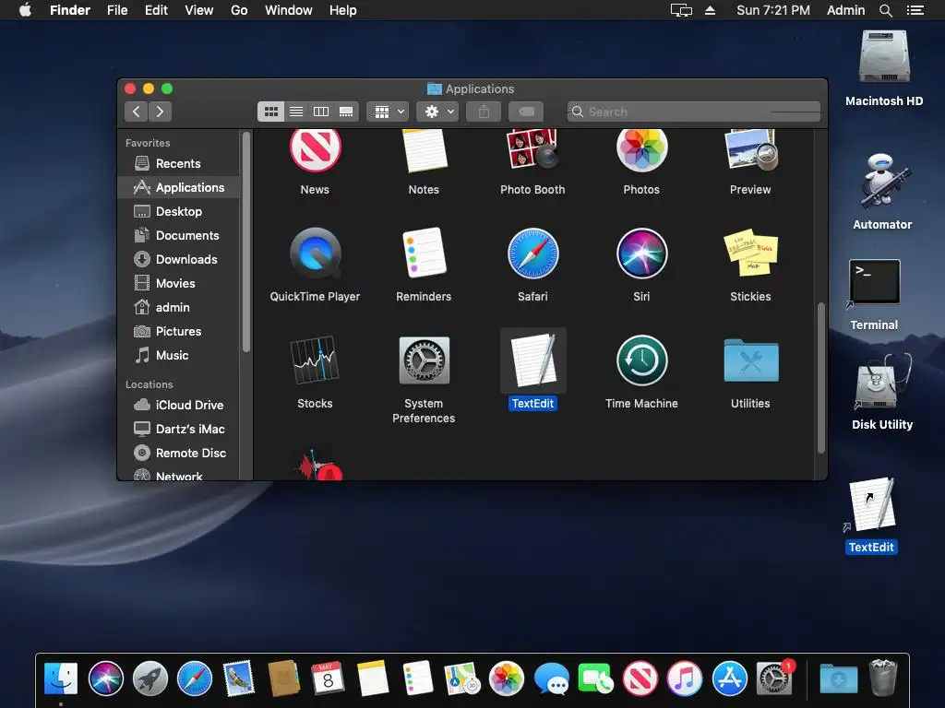Select Recents in the sidebar

pos(180,164)
